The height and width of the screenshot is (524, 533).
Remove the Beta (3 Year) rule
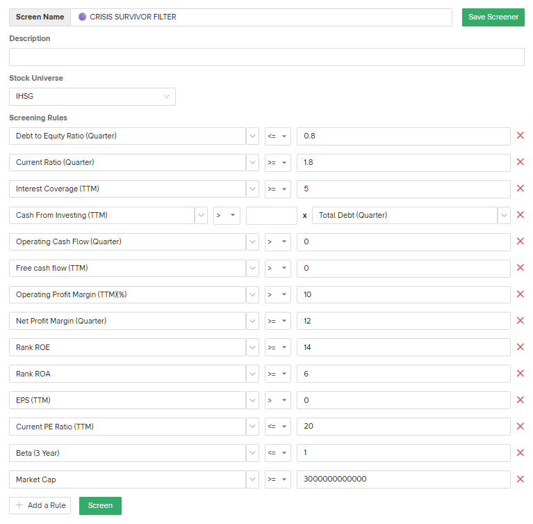520,453
